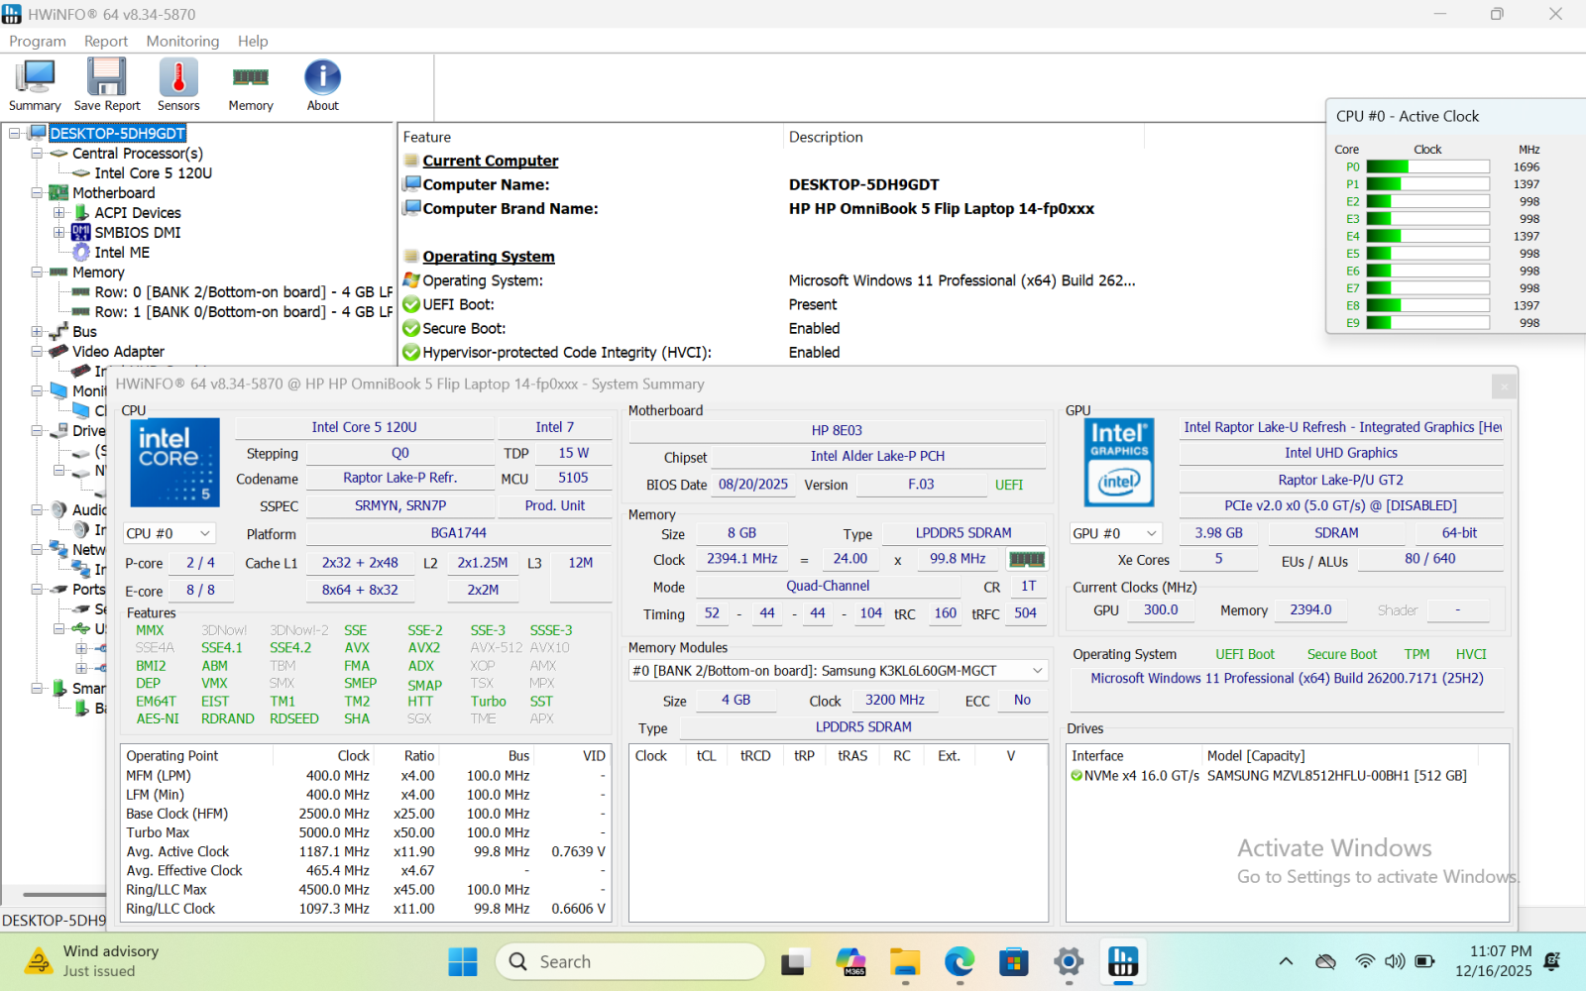The width and height of the screenshot is (1586, 991).
Task: Open Microsoft Edge from the taskbar
Action: point(959,961)
